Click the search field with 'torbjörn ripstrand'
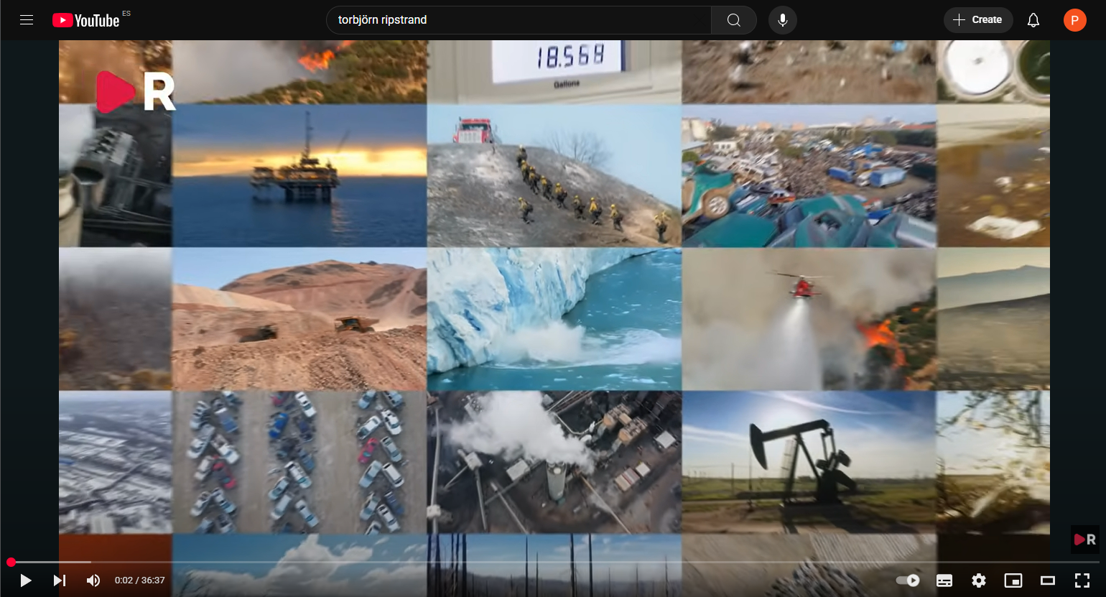The image size is (1106, 597). [517, 20]
